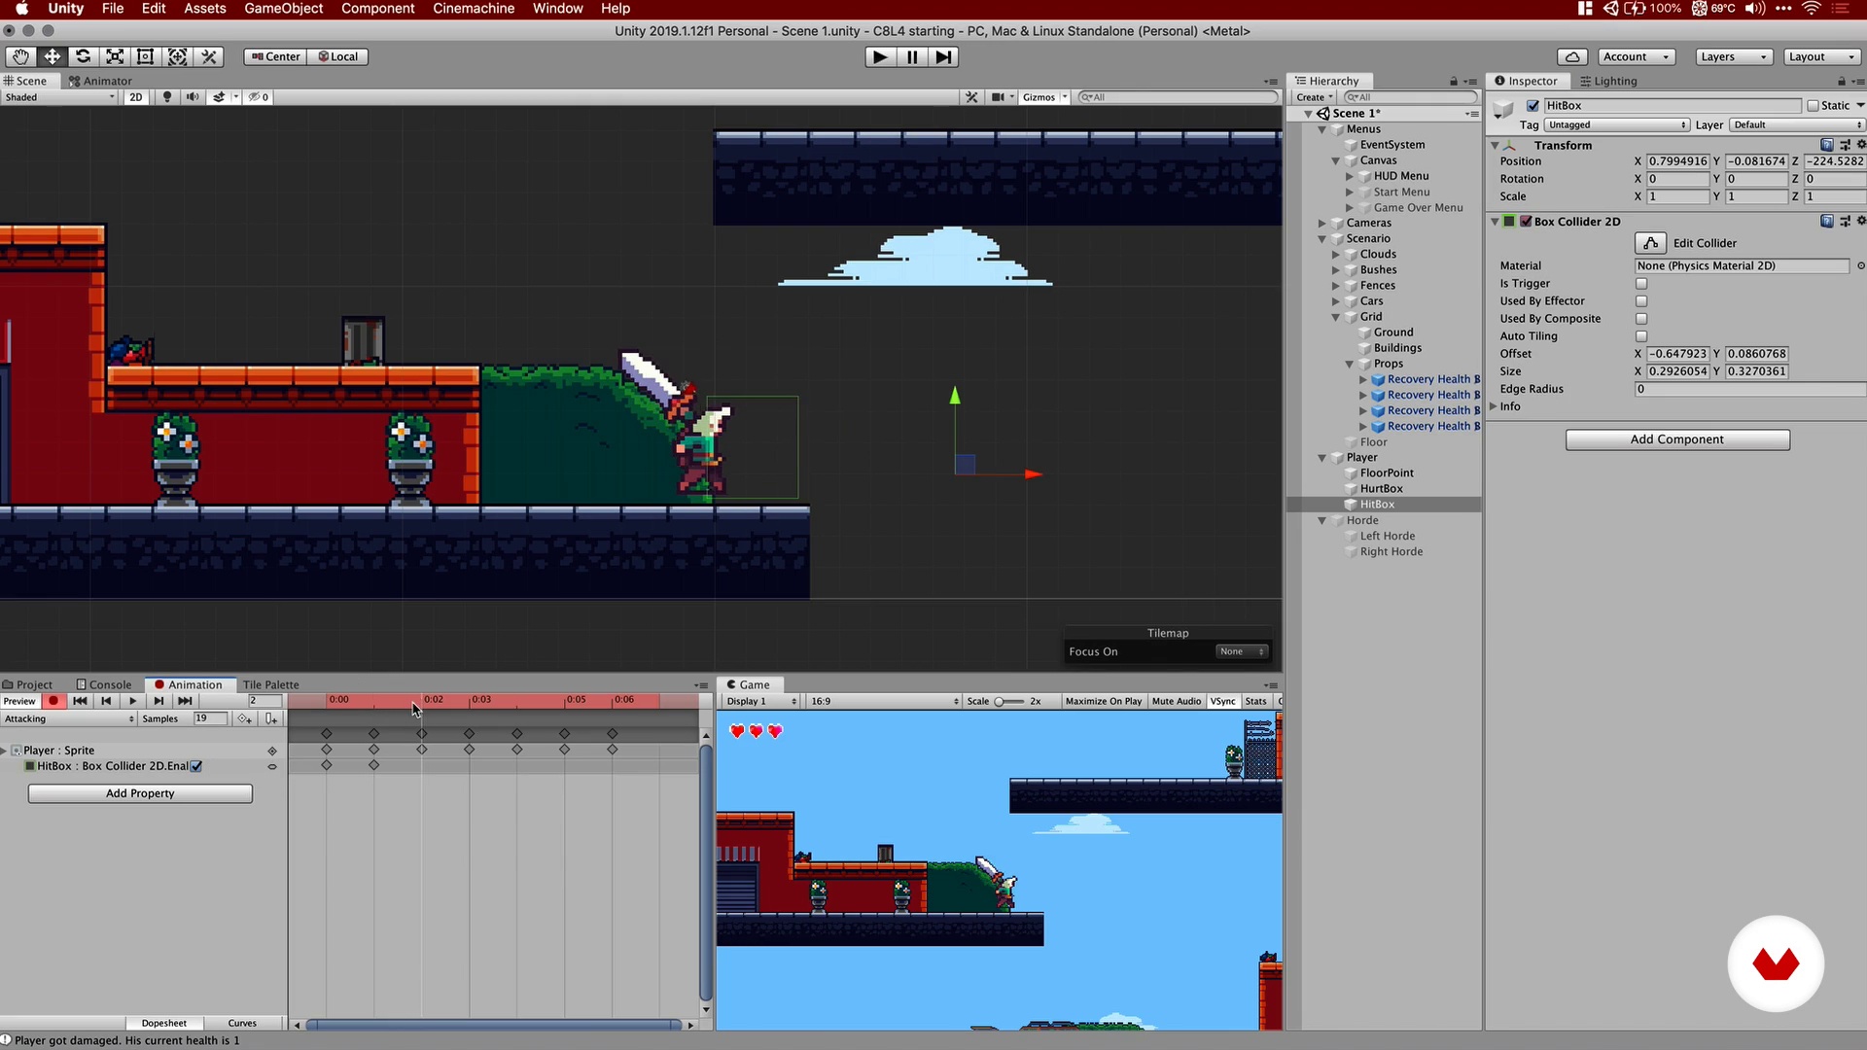Select the Rect transform tool
The height and width of the screenshot is (1050, 1867).
coord(146,56)
